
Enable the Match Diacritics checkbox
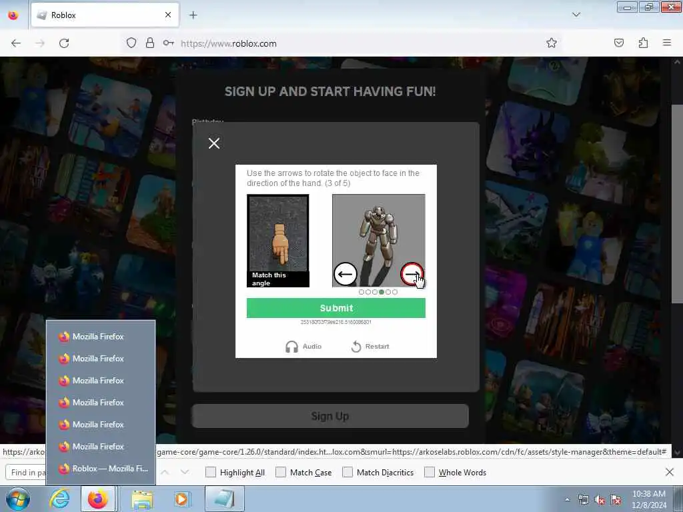point(348,473)
